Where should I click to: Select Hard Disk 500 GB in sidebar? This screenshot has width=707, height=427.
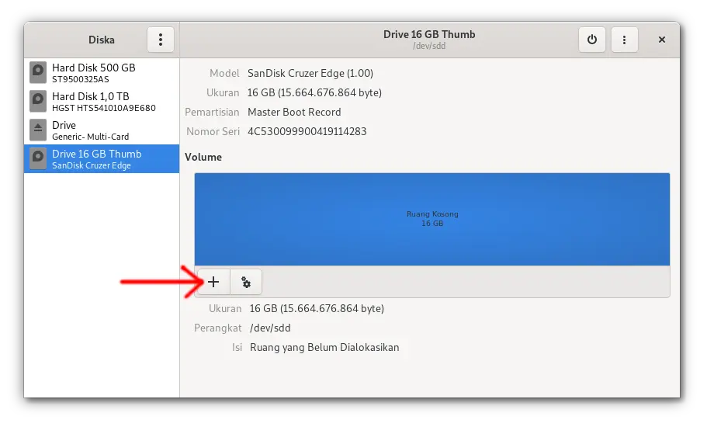pos(102,73)
